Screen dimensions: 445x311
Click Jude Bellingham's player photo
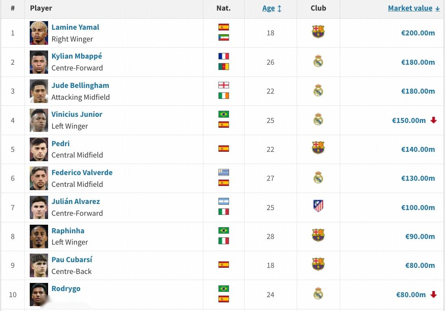39,91
